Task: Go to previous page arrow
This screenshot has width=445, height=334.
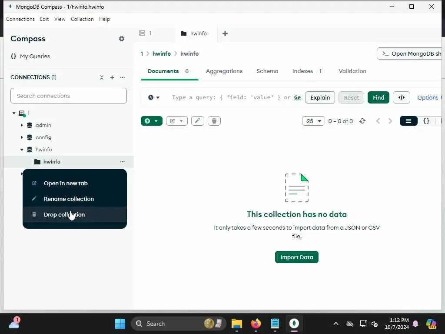Action: point(378,121)
